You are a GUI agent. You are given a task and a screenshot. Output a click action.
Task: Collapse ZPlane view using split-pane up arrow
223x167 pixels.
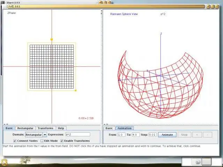(5, 125)
